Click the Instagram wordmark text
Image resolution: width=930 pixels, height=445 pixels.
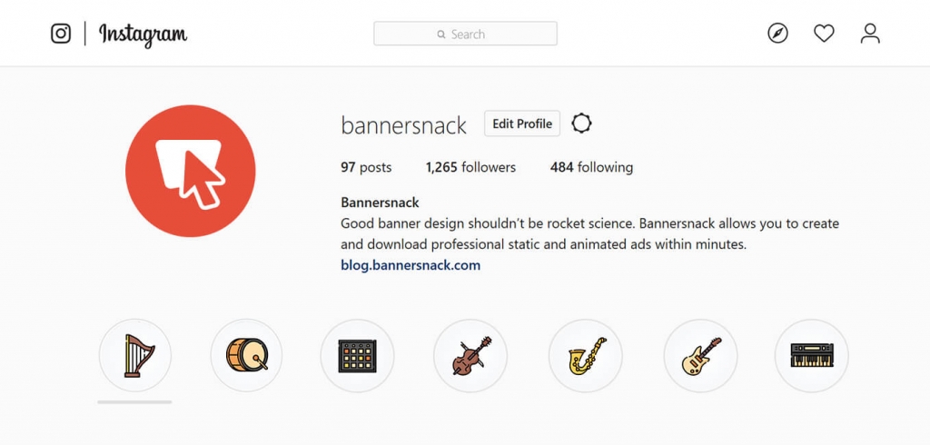point(143,35)
